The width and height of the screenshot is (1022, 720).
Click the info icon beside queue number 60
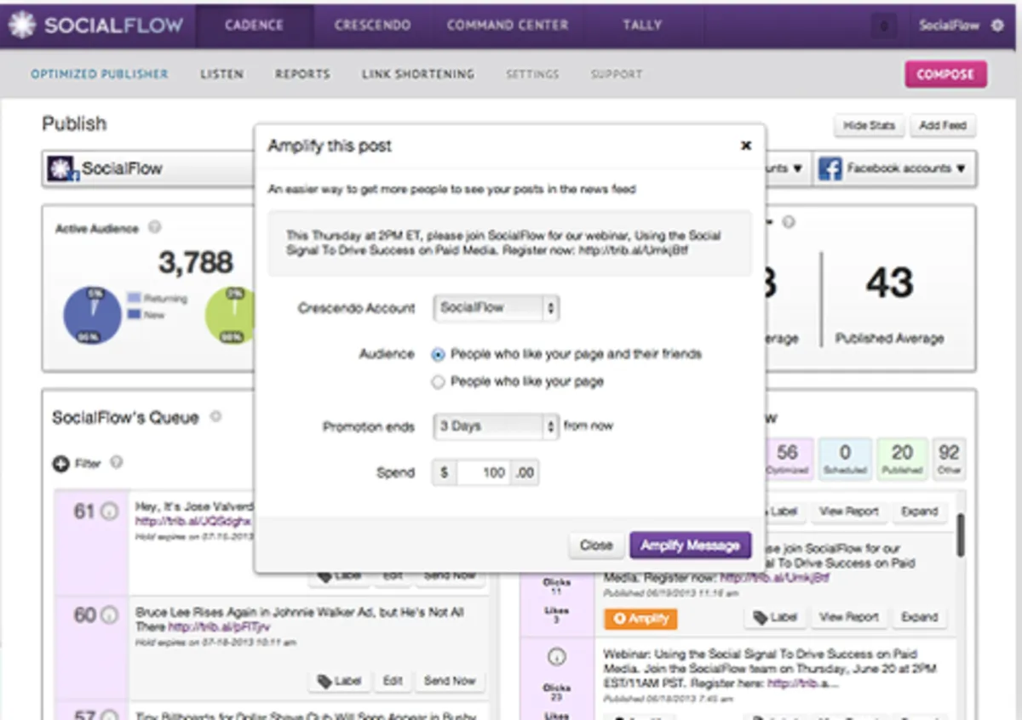[x=109, y=614]
